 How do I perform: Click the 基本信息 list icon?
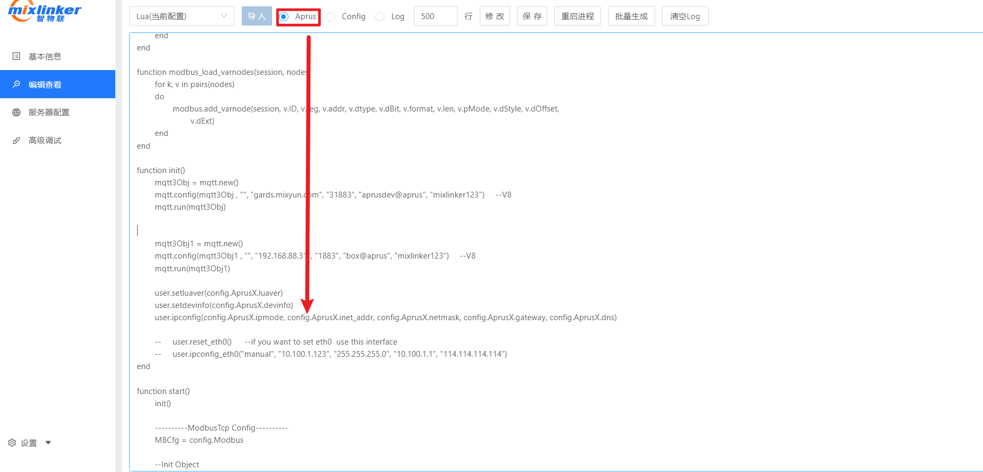pos(16,56)
